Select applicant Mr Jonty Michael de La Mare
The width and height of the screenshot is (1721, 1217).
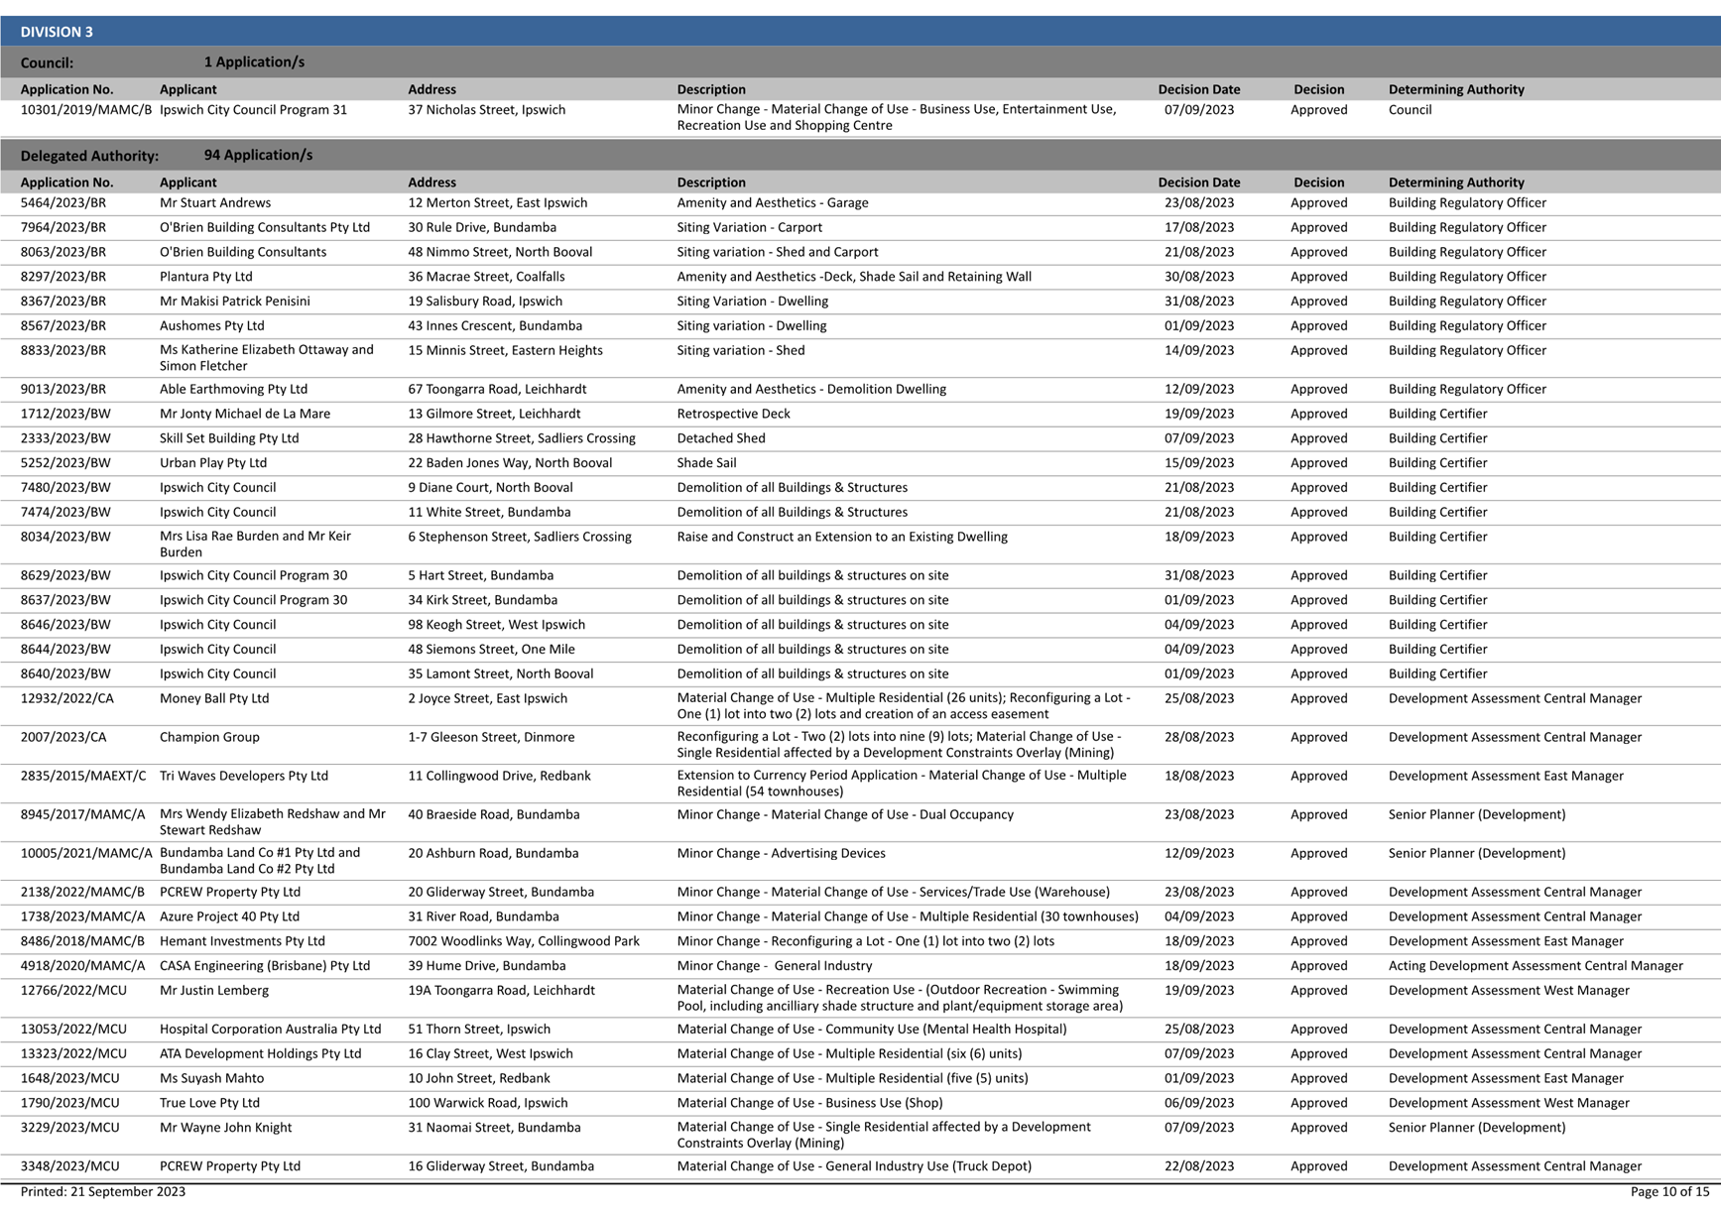point(245,415)
